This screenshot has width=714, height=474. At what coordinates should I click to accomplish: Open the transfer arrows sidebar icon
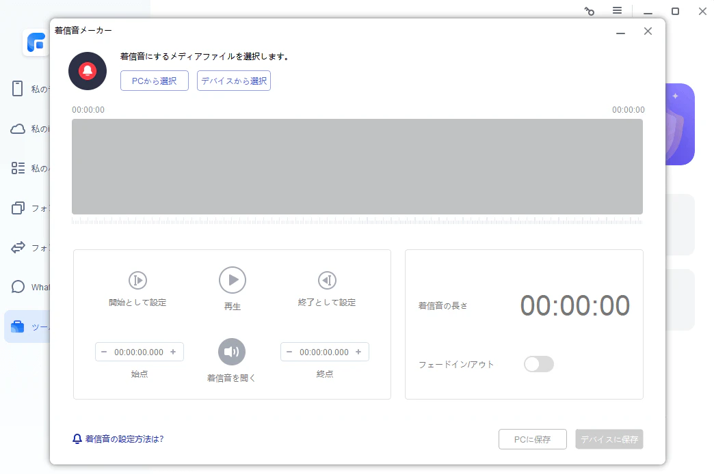coord(18,247)
